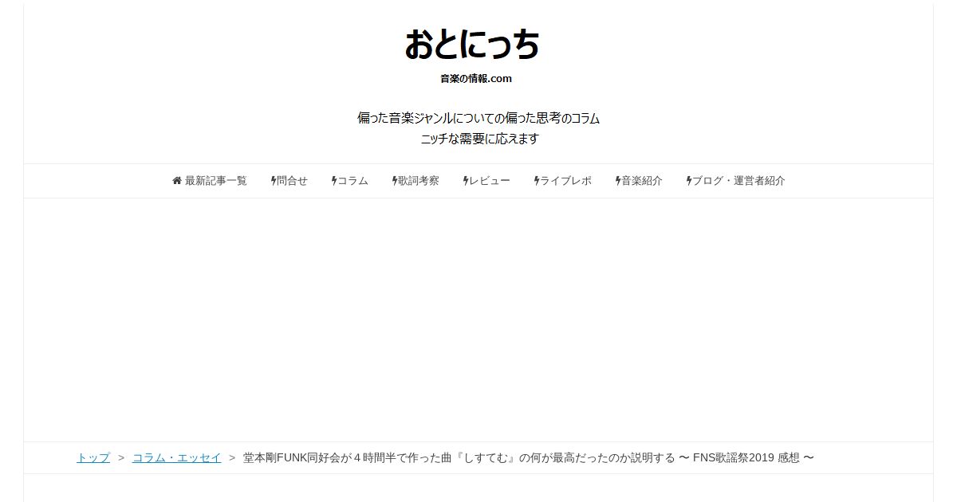The width and height of the screenshot is (957, 502).
Task: Select the 歌詞考察 menu entry
Action: click(x=415, y=181)
